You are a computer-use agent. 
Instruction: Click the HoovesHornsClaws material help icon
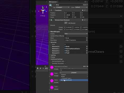tap(84, 66)
